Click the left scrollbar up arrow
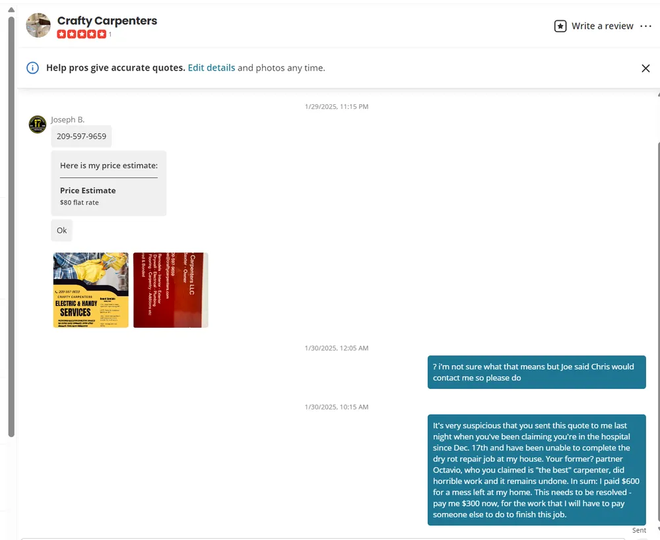The image size is (660, 540). [11, 9]
